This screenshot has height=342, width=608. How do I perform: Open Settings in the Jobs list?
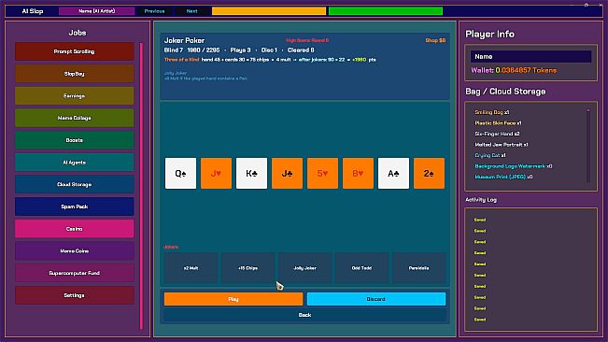(75, 295)
